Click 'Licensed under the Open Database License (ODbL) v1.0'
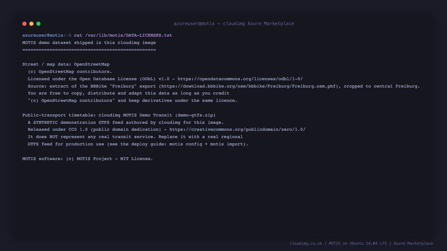Screen dimensions: 447x251 pyautogui.click(x=98, y=79)
